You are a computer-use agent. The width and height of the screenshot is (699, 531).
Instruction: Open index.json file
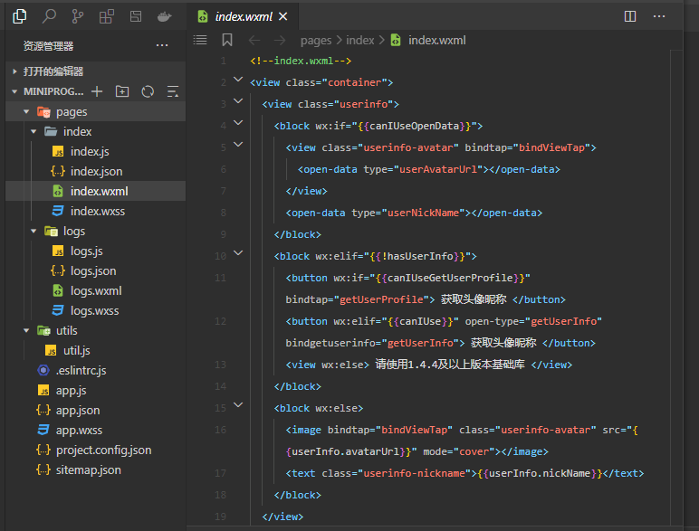95,172
